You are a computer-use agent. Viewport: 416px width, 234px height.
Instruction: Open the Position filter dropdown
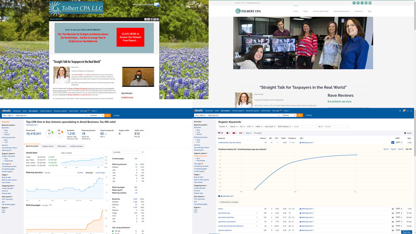[223, 127]
